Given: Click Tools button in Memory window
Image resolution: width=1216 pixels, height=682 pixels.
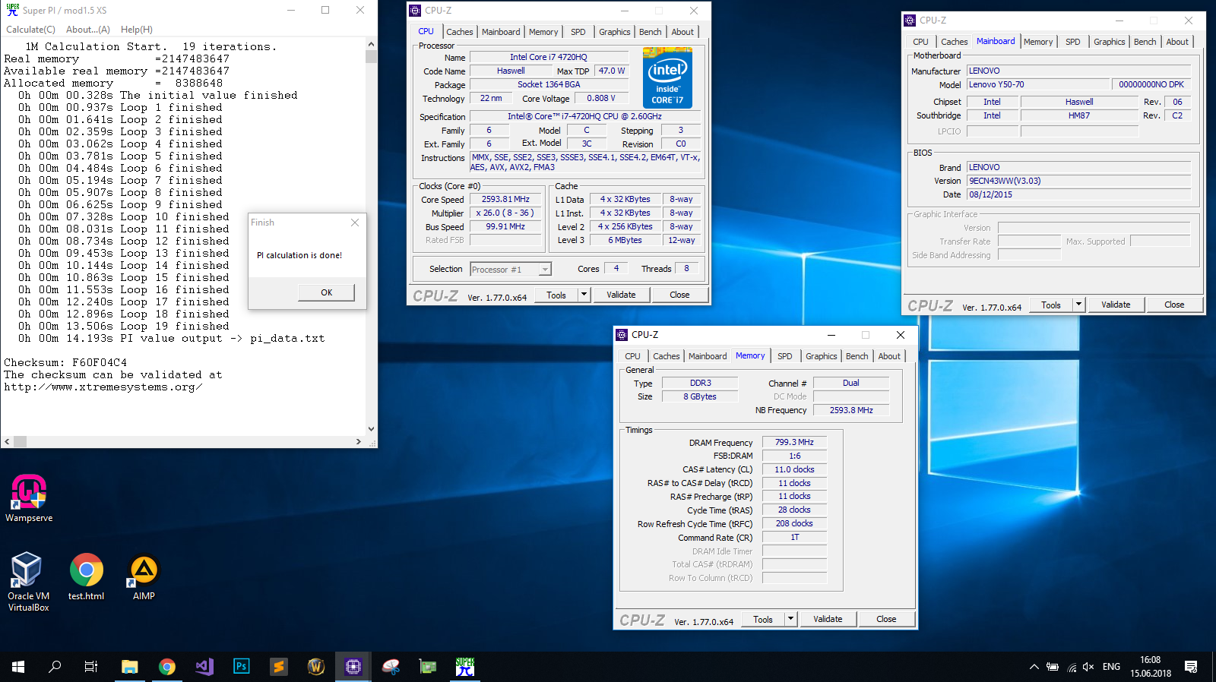Looking at the screenshot, I should (x=763, y=619).
